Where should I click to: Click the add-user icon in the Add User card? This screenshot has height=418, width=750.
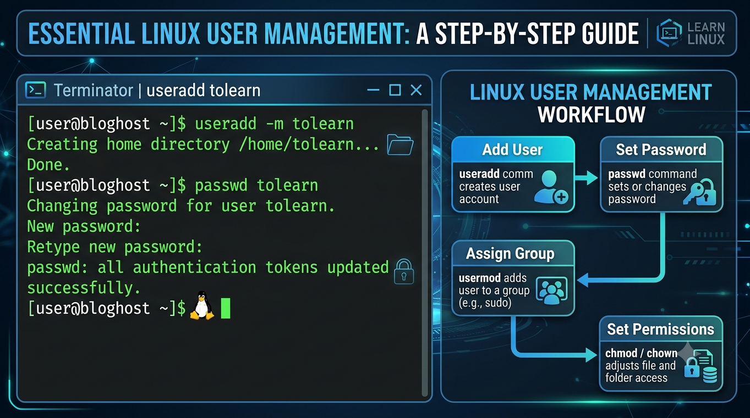click(x=552, y=187)
